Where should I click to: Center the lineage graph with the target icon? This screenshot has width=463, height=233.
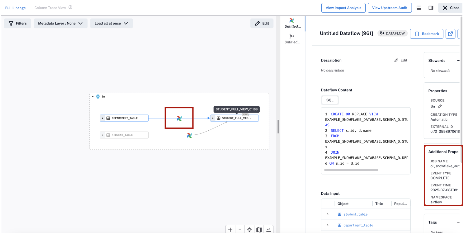pos(249,230)
